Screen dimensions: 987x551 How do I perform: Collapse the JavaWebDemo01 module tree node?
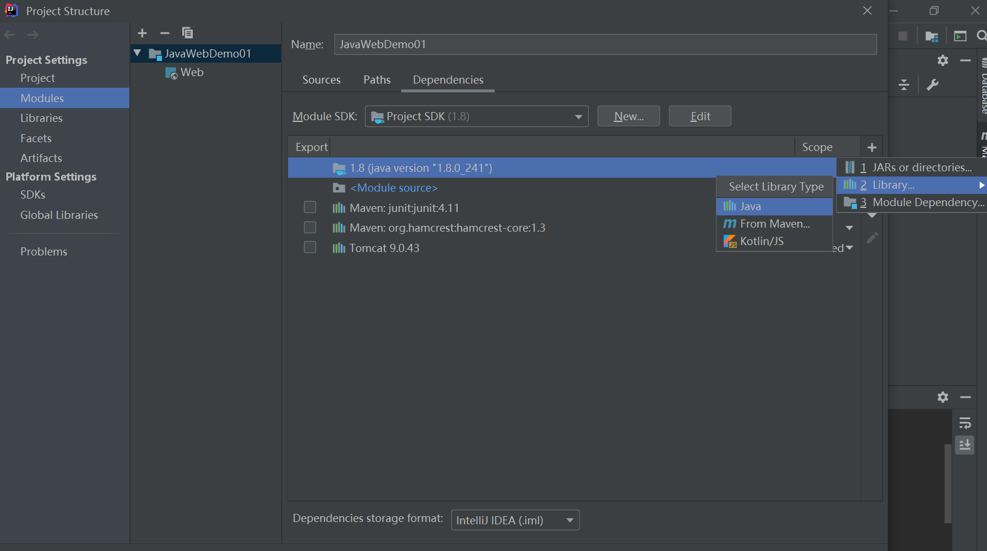point(138,53)
